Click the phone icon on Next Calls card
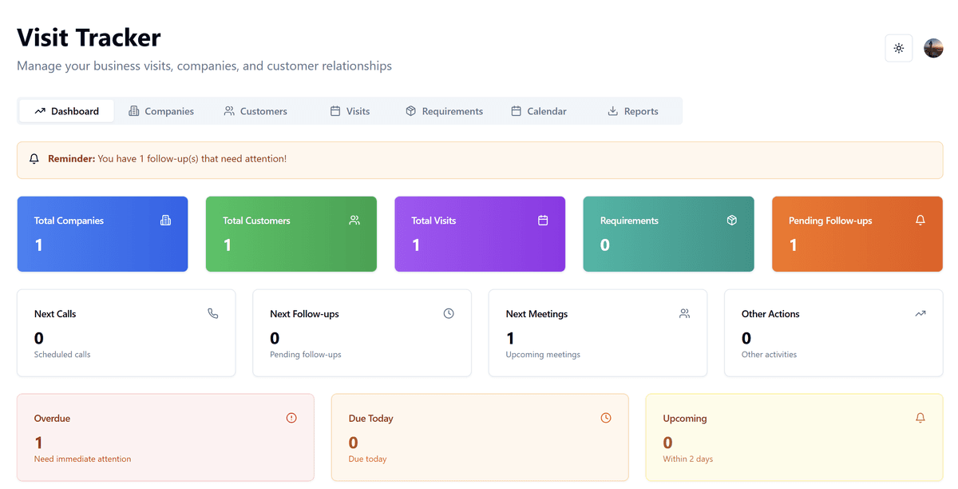Image resolution: width=958 pixels, height=489 pixels. click(213, 313)
